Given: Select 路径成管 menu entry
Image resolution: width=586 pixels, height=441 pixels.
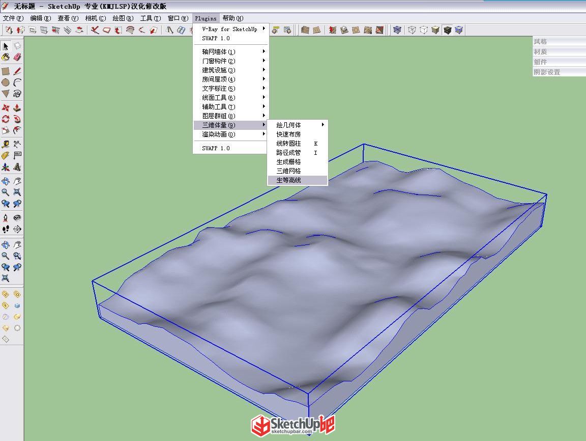Looking at the screenshot, I should [x=298, y=153].
